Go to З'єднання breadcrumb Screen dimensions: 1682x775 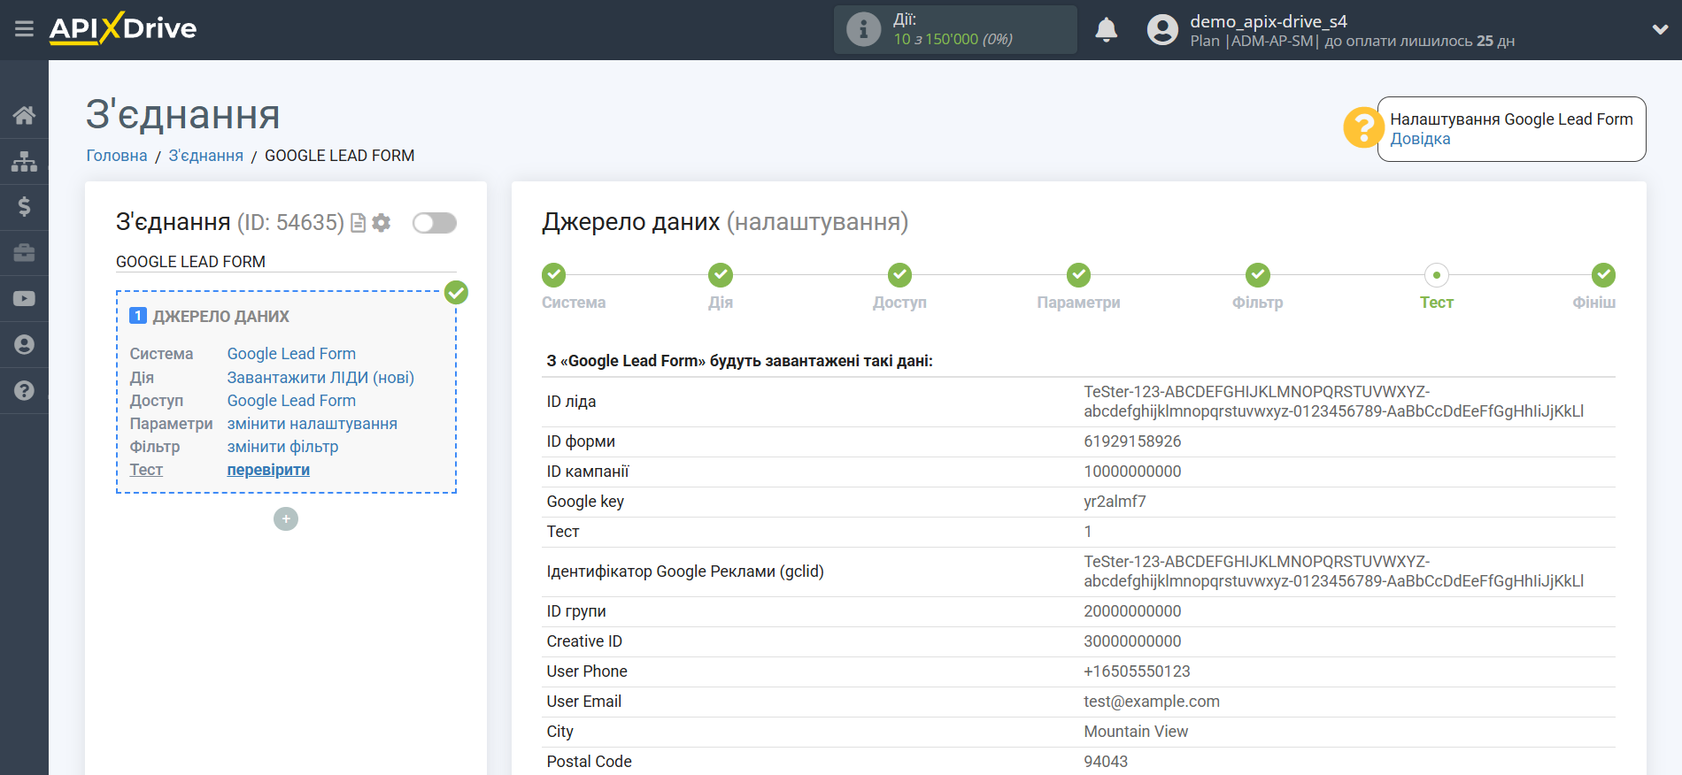[206, 156]
